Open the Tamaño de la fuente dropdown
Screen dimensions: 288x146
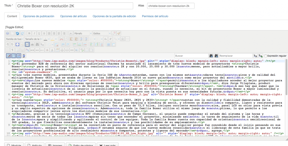pyautogui.click(x=33, y=39)
